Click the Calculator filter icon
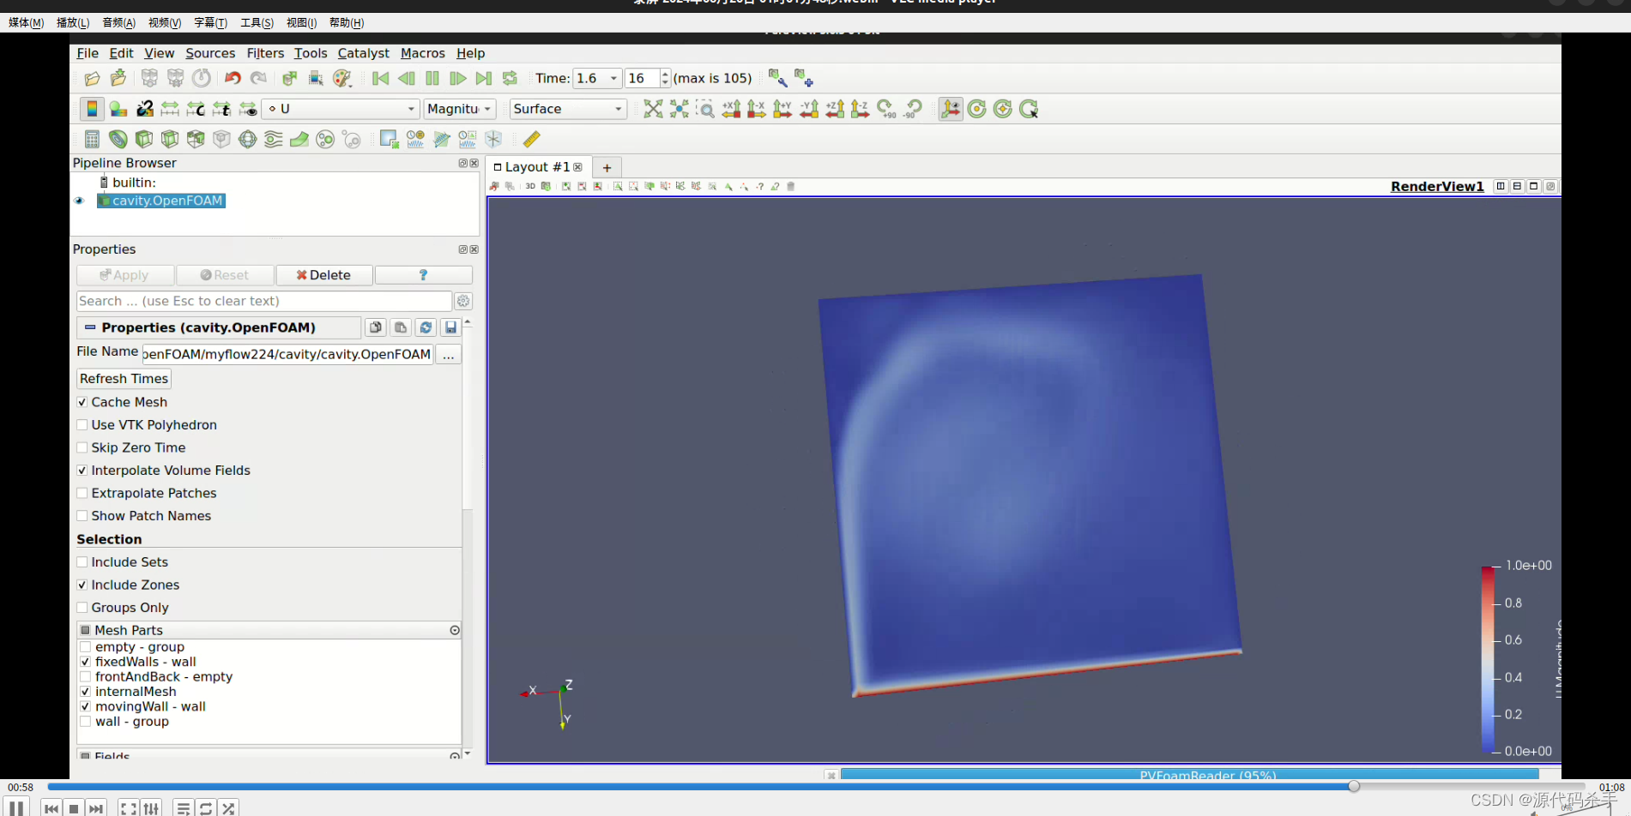Screen dimensions: 1631x816 point(93,139)
